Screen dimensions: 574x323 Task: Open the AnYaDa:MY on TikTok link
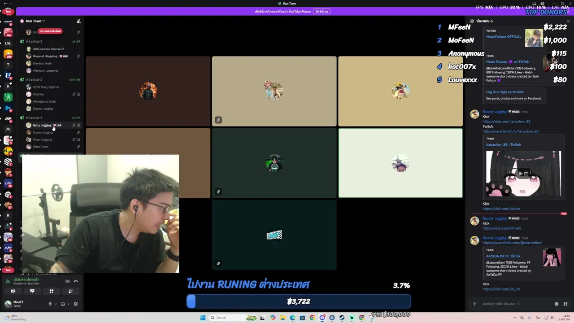point(503,256)
